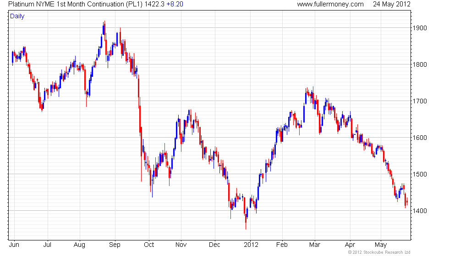Click the 2012 year axis label
This screenshot has height=256, width=449.
[x=251, y=245]
